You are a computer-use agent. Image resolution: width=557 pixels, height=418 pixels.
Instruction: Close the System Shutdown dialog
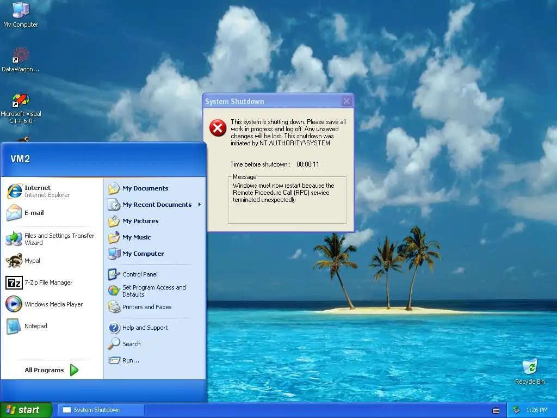tap(346, 101)
